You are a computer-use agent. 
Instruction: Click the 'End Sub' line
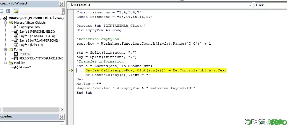click(84, 93)
